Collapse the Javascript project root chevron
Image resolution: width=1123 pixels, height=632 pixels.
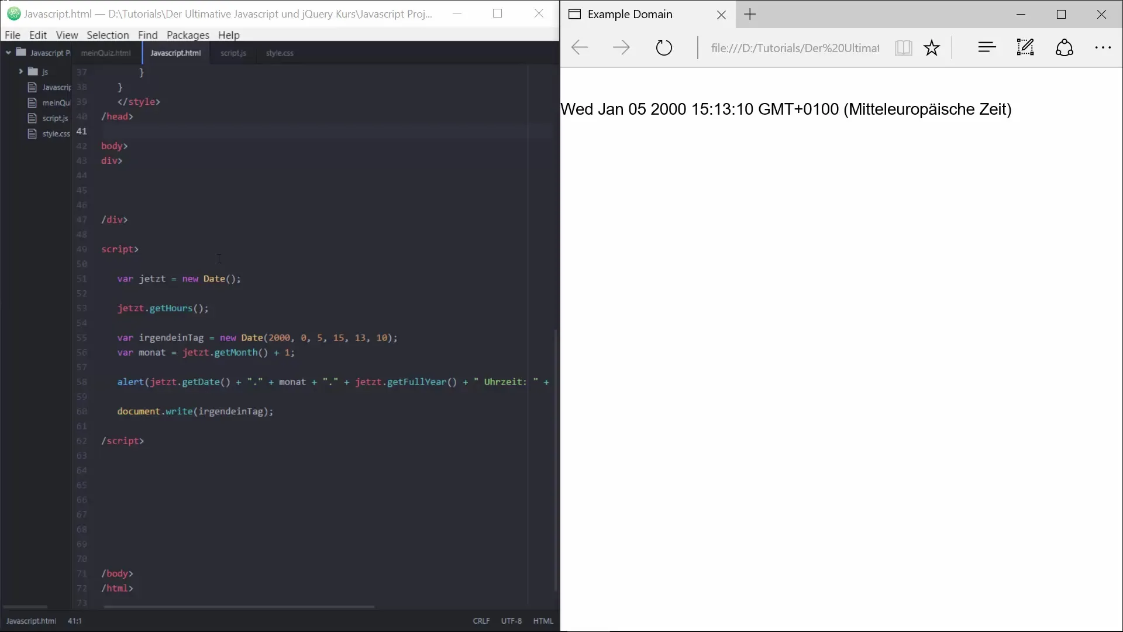pyautogui.click(x=8, y=53)
